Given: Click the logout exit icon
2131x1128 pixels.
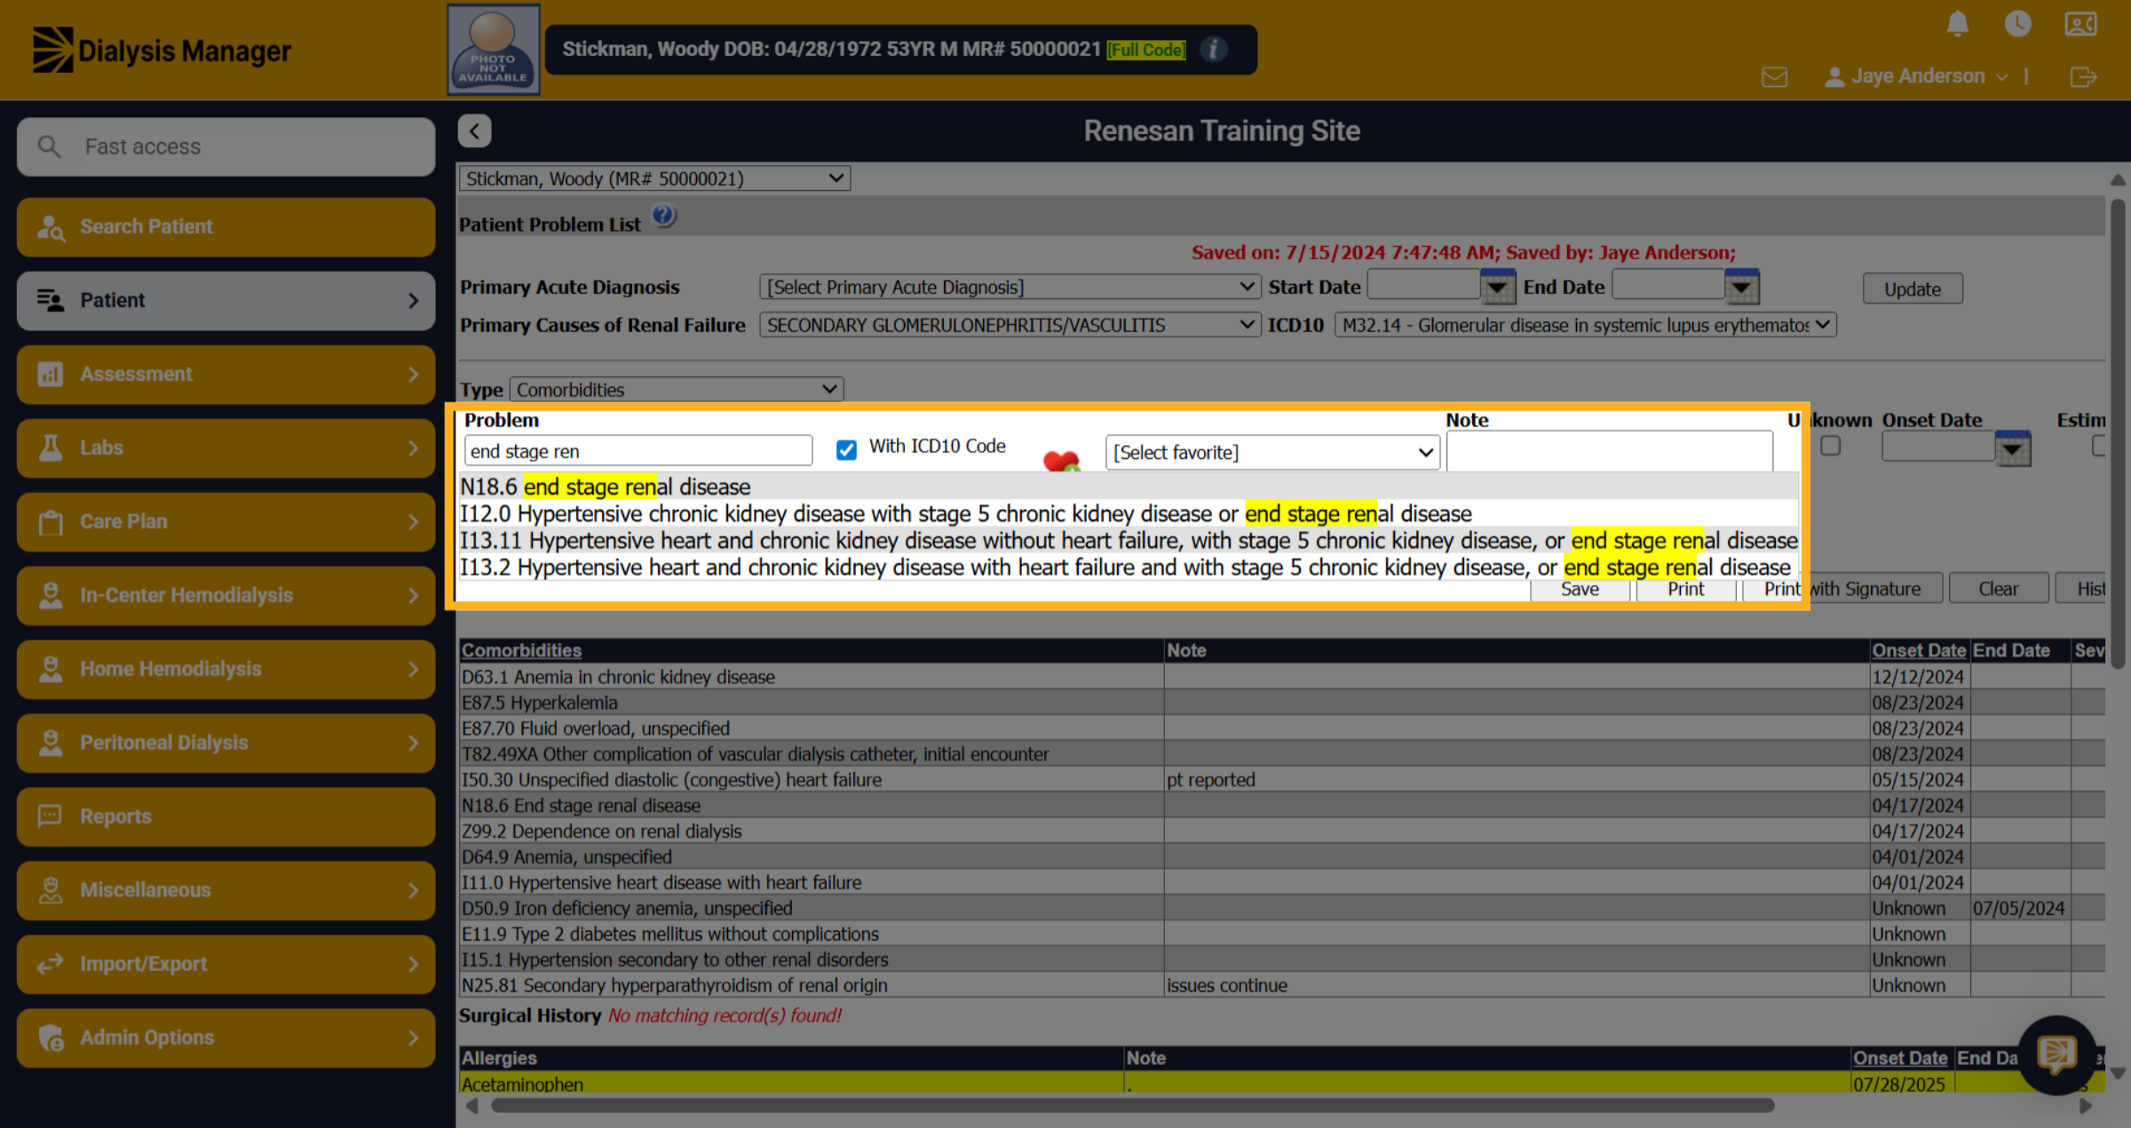Looking at the screenshot, I should 2083,77.
